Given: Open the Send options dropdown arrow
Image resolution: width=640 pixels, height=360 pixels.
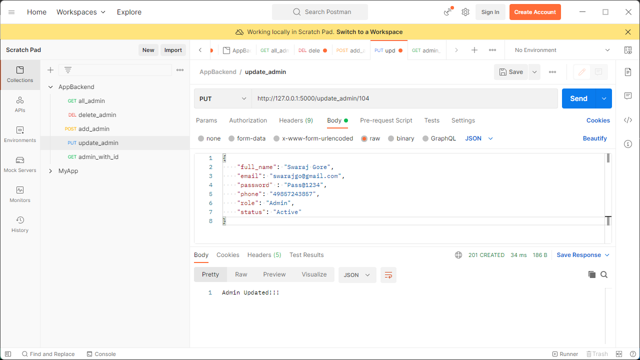Looking at the screenshot, I should (604, 98).
